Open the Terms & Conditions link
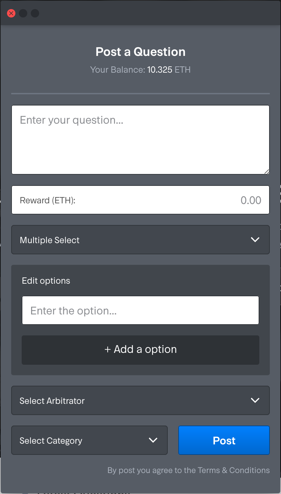281x494 pixels. tap(234, 470)
